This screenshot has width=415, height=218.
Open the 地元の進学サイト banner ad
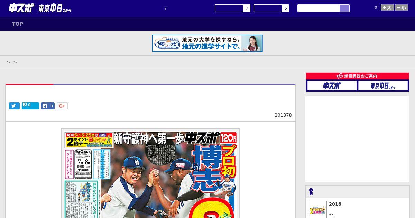point(207,43)
